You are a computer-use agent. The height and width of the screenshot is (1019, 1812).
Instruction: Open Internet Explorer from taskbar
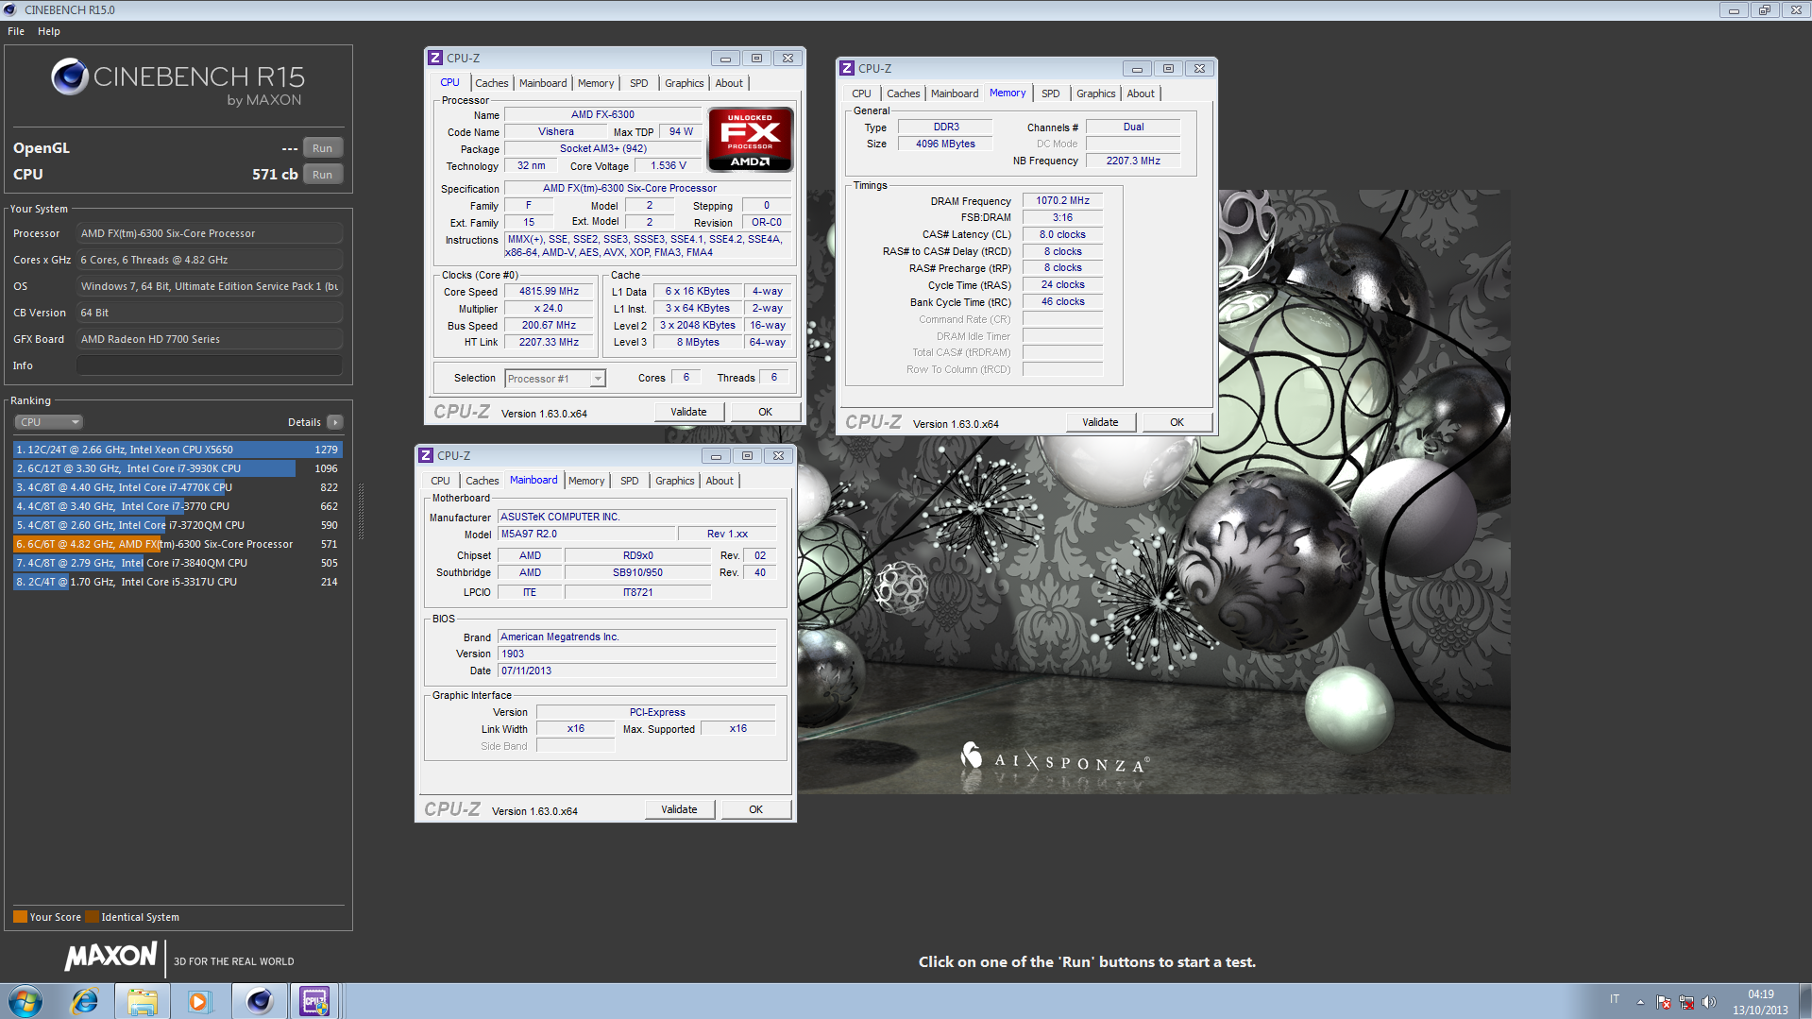point(85,1001)
